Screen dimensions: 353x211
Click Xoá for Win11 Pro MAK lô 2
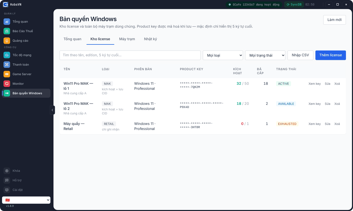337,104
